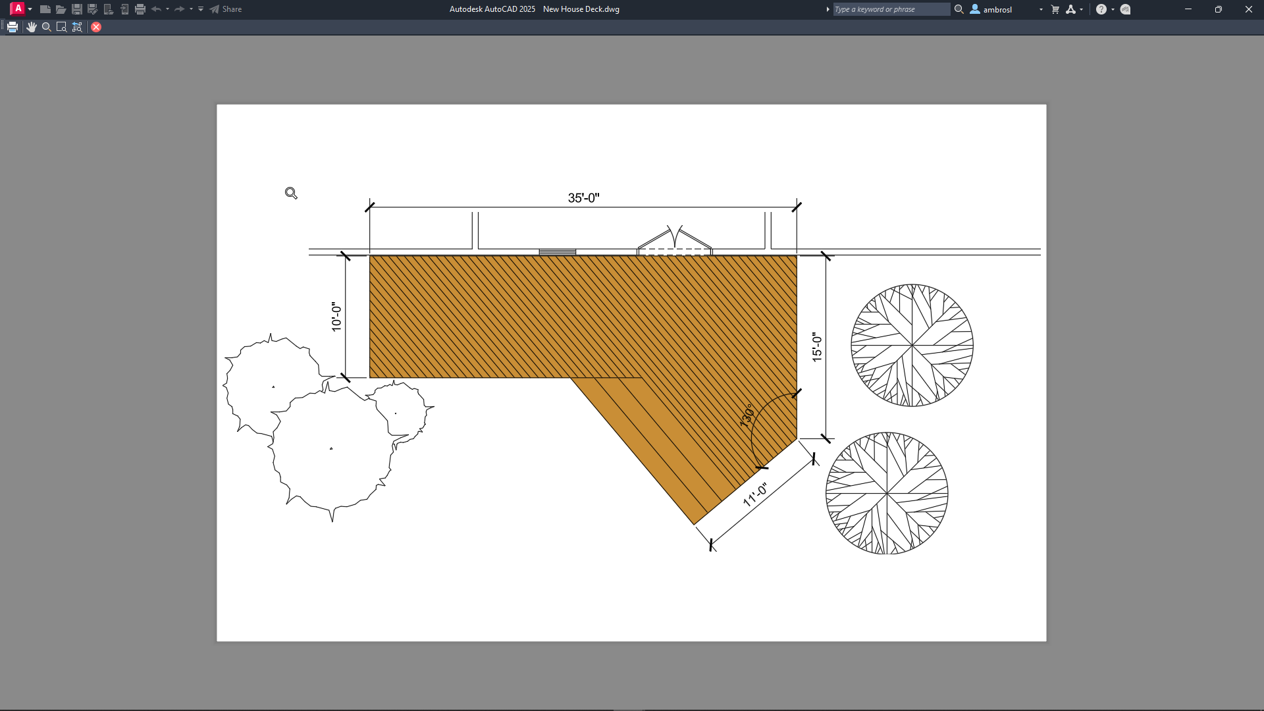This screenshot has width=1264, height=711.
Task: Open the Help question mark icon
Action: (1101, 9)
